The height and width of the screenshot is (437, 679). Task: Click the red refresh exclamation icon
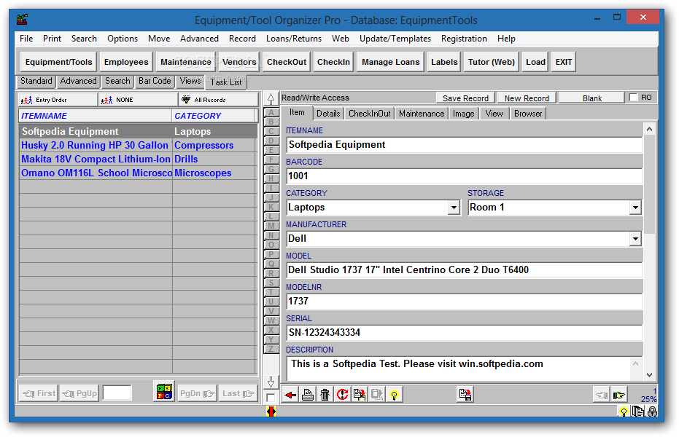(342, 395)
